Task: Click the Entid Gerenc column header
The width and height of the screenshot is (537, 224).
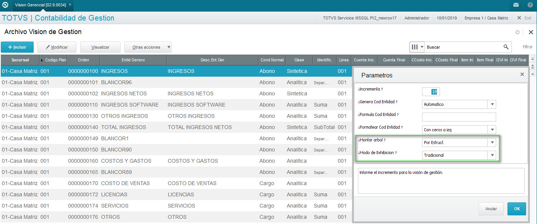Action: [133, 60]
